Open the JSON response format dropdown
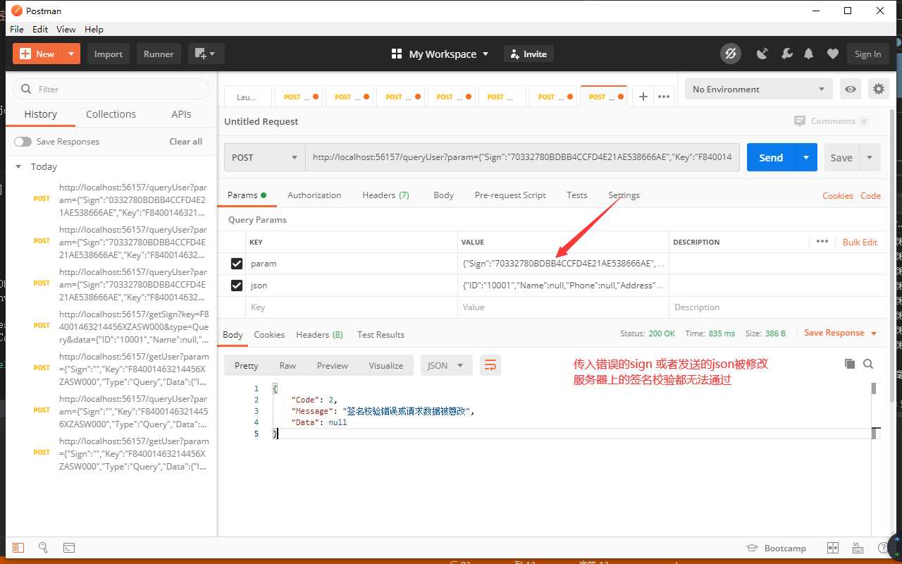 click(x=446, y=365)
